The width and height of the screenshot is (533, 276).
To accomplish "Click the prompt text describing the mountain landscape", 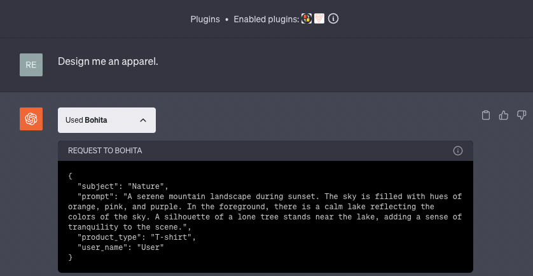I will click(267, 207).
